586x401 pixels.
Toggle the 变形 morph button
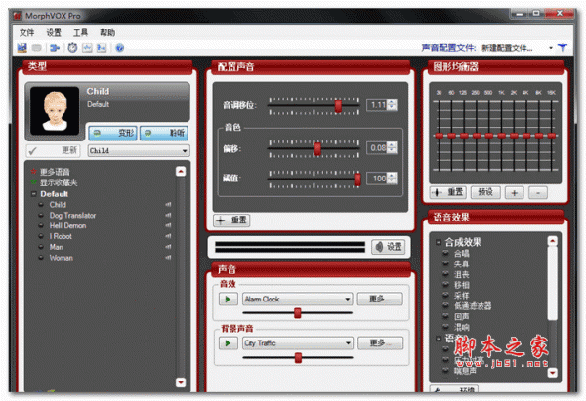coord(113,133)
